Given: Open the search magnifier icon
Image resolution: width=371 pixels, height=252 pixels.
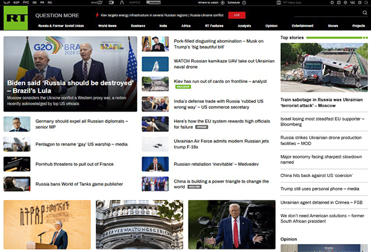Looking at the screenshot, I should [x=365, y=13].
